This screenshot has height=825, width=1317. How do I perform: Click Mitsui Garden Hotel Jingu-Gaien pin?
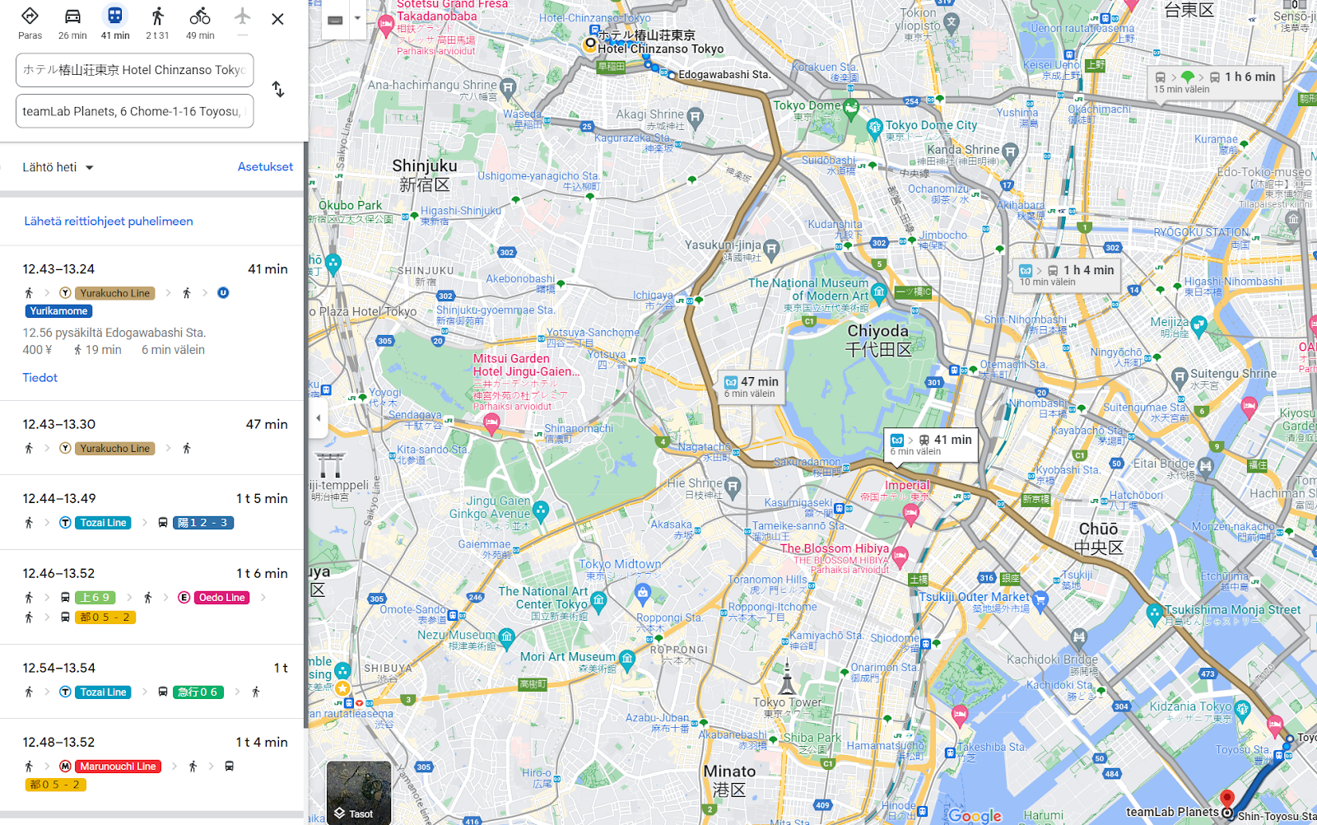pyautogui.click(x=491, y=425)
